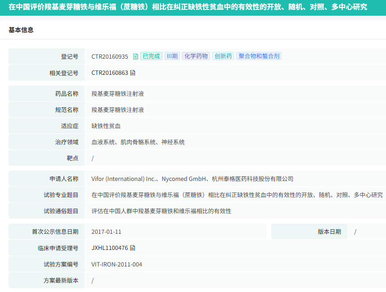Click the 申请人名称 label
This screenshot has width=386, height=292.
(64, 179)
